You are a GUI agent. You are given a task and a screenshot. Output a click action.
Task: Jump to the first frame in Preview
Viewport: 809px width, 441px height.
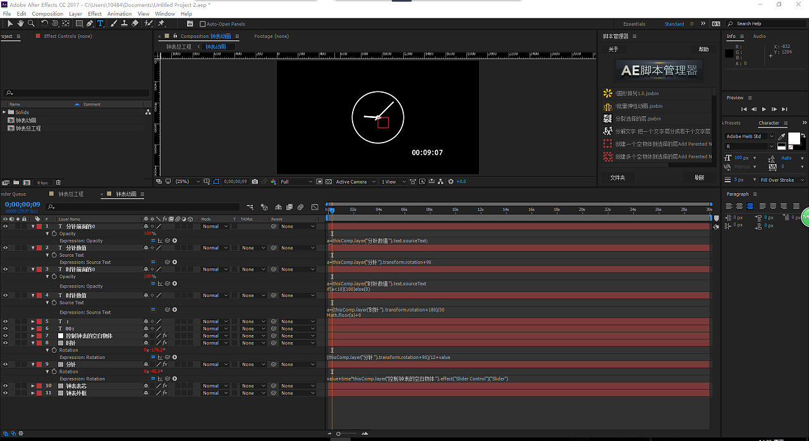pos(744,109)
